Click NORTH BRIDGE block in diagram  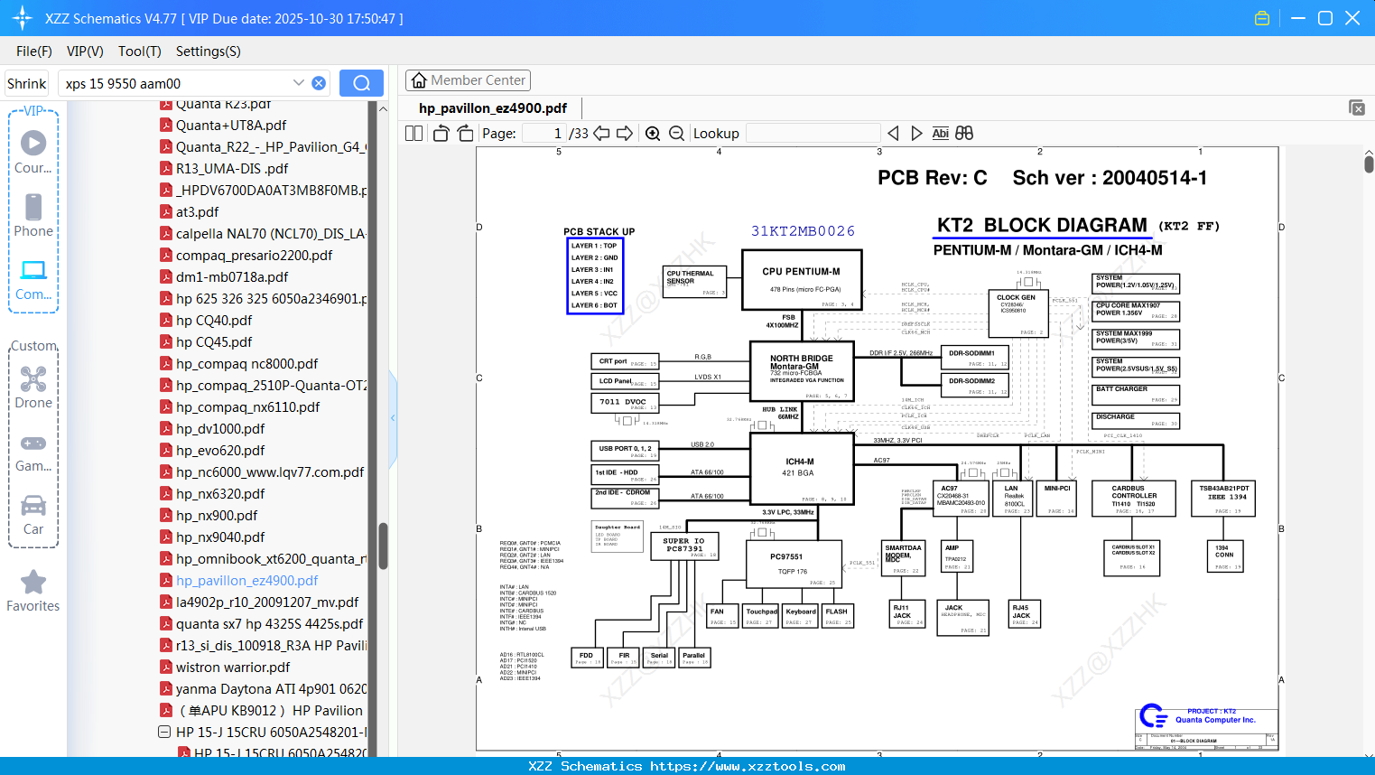pos(802,370)
